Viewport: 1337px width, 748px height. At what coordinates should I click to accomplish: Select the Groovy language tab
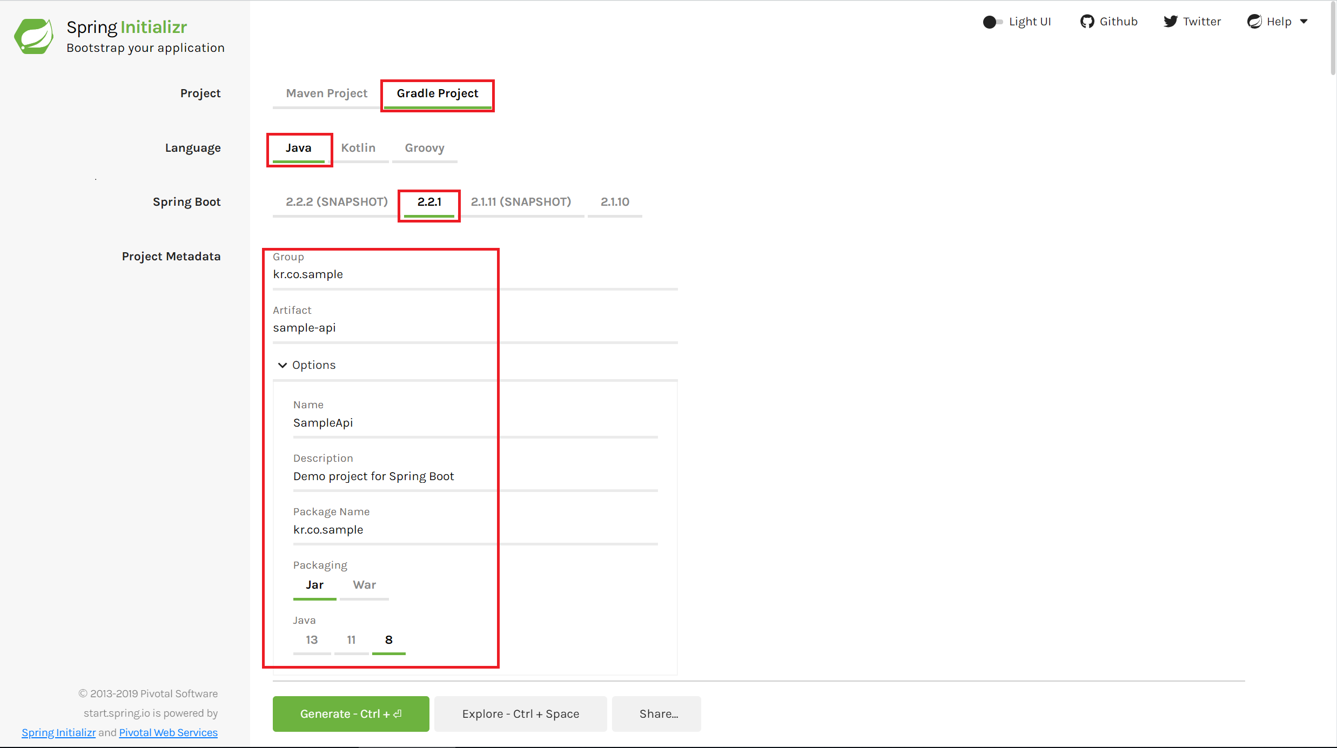(425, 148)
